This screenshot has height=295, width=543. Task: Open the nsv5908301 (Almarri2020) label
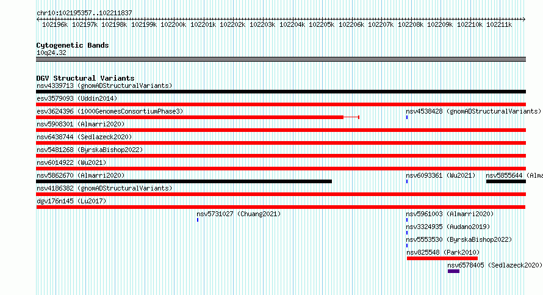[x=81, y=124]
